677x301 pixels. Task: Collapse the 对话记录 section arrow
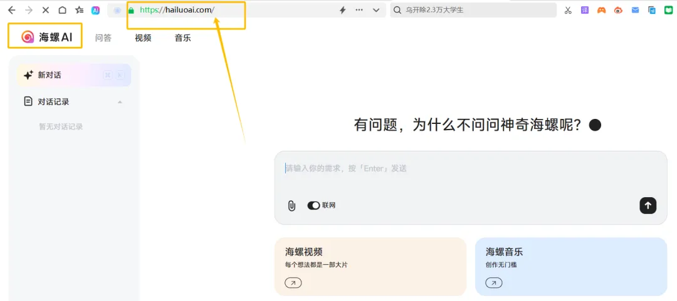pos(120,102)
